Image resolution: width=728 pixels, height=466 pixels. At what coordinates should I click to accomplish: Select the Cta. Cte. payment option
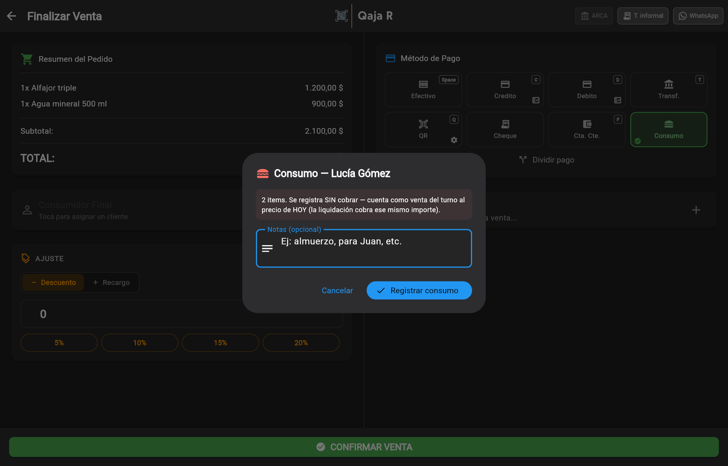[586, 129]
